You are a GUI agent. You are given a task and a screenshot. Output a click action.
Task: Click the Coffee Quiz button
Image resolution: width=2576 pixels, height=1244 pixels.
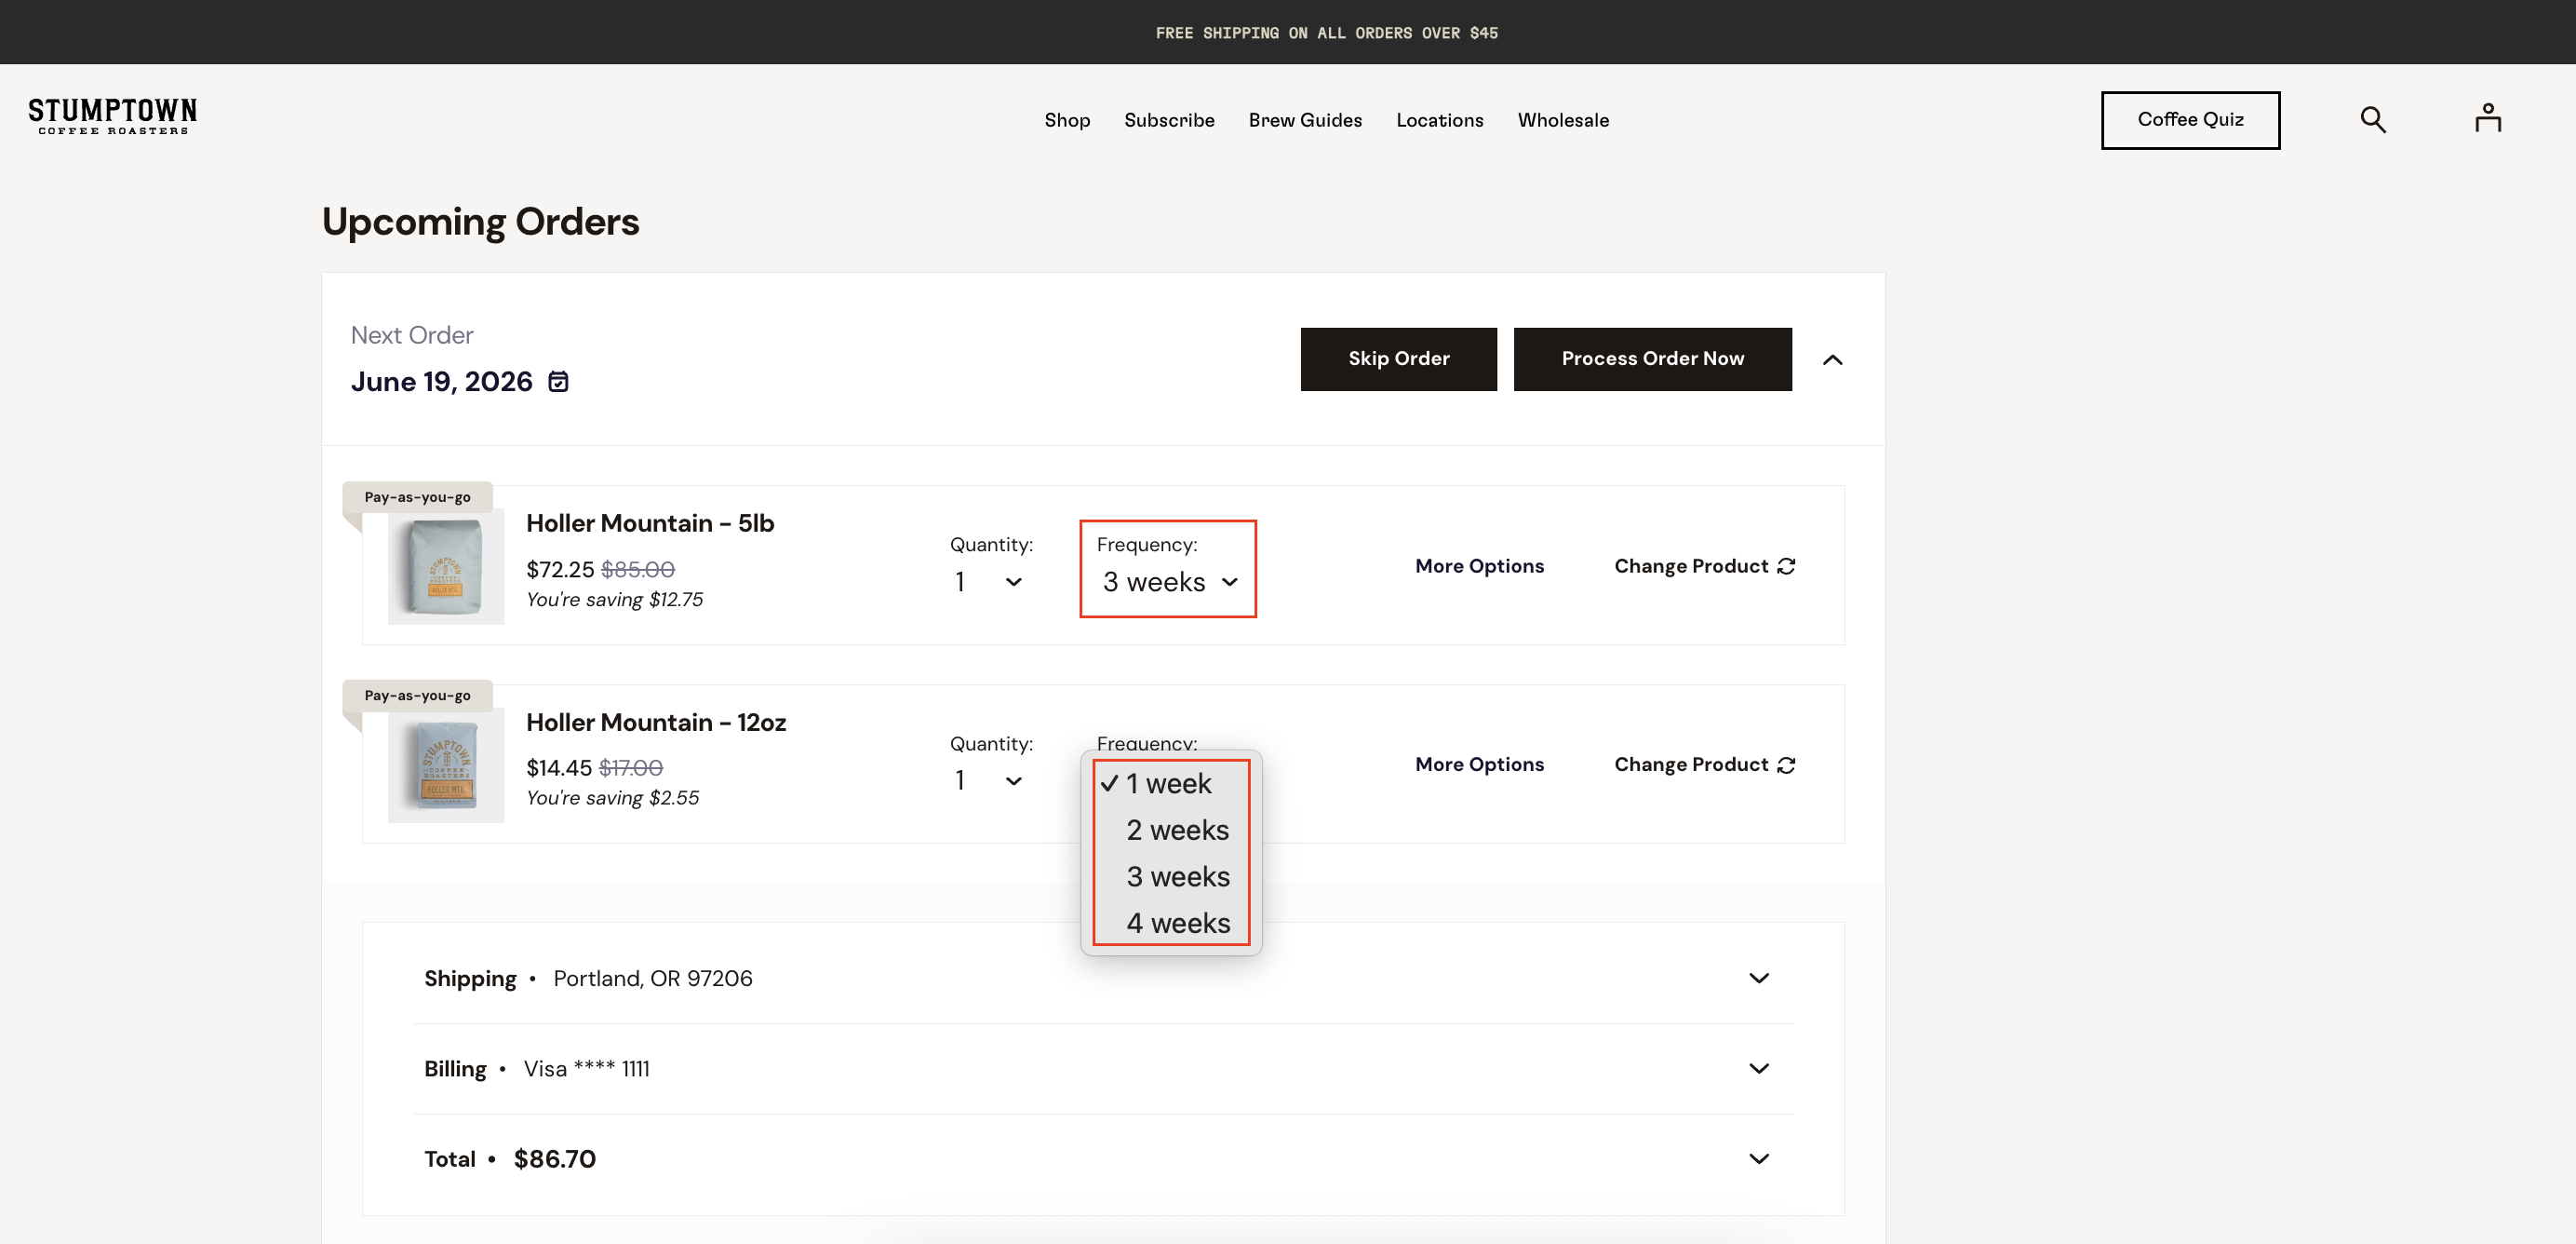tap(2190, 120)
